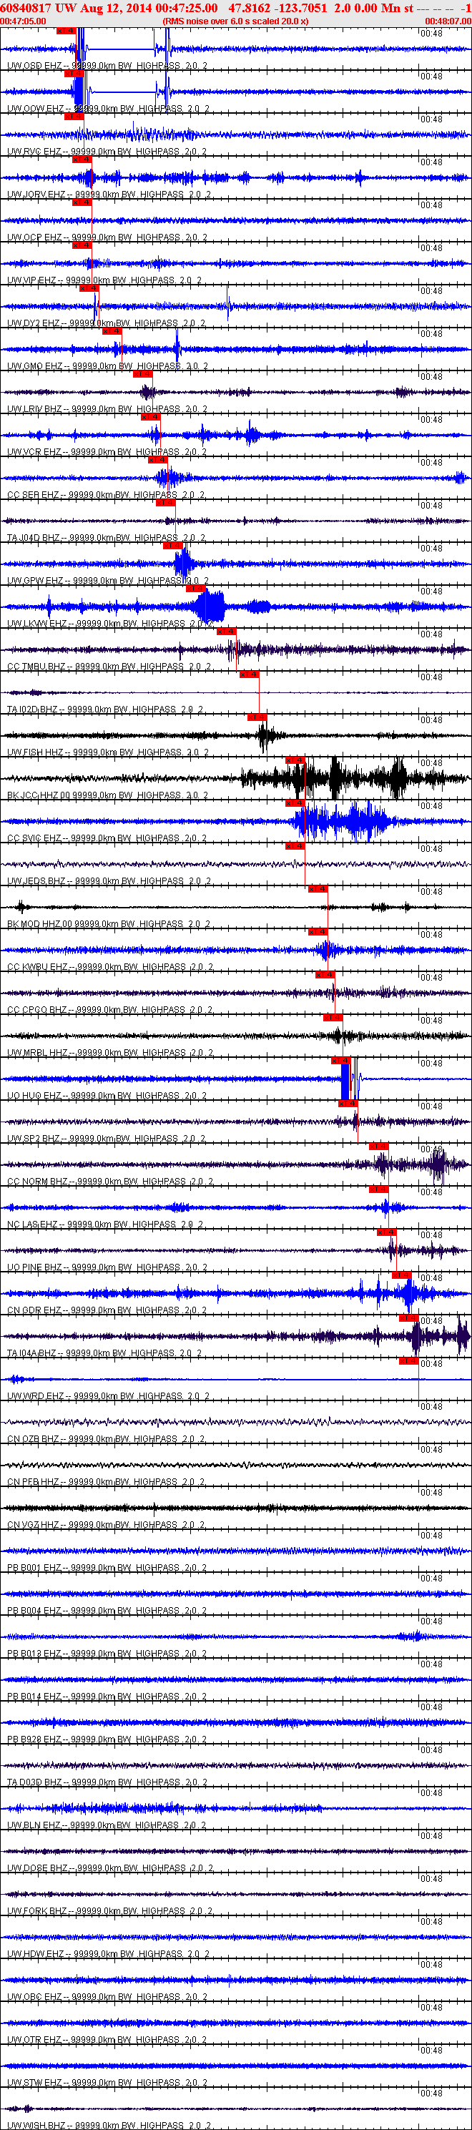Click the TA D03D BHZ station label
This screenshot has height=2130, width=472.
click(107, 1782)
